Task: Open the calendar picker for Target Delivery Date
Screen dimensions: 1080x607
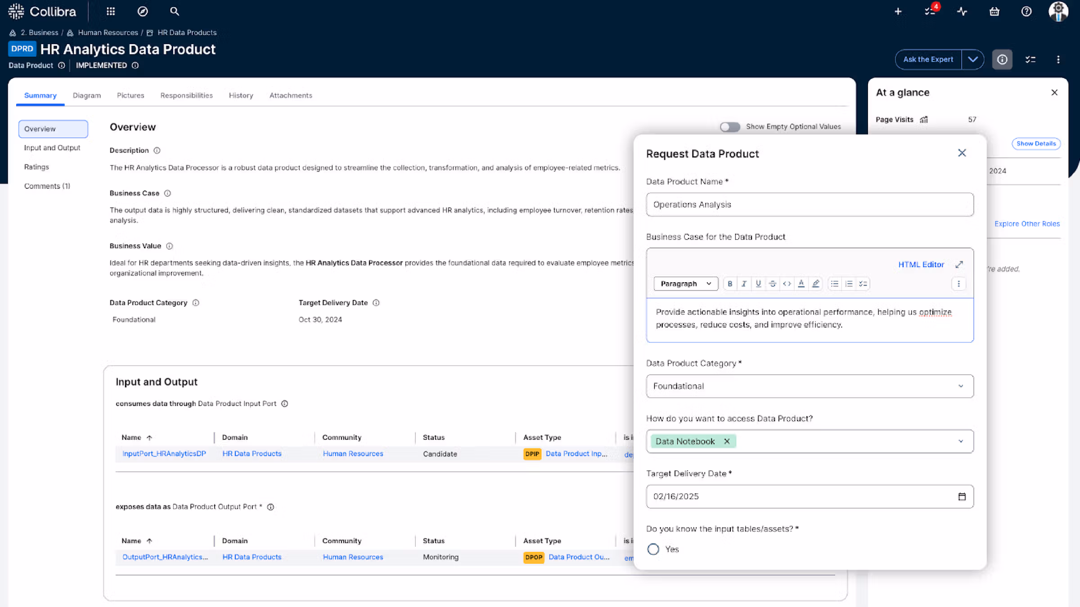Action: [962, 496]
